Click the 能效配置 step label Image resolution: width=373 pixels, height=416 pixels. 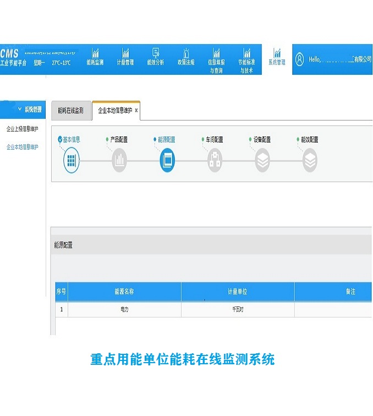310,140
